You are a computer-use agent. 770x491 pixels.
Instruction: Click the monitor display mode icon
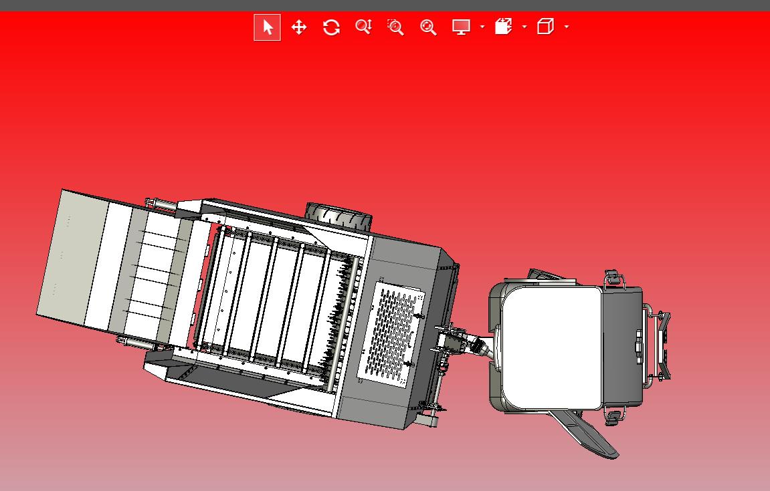(461, 27)
